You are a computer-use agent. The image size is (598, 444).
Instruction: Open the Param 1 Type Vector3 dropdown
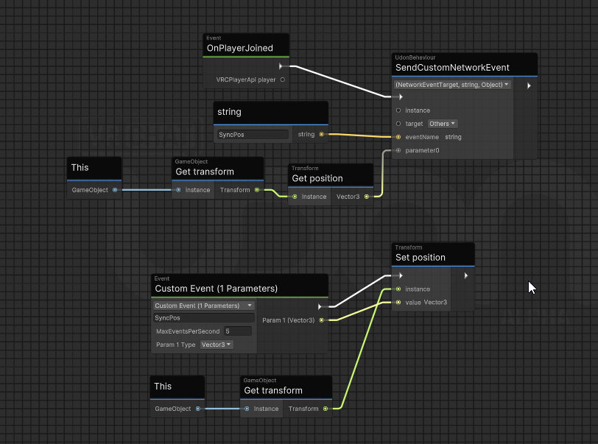pos(217,345)
